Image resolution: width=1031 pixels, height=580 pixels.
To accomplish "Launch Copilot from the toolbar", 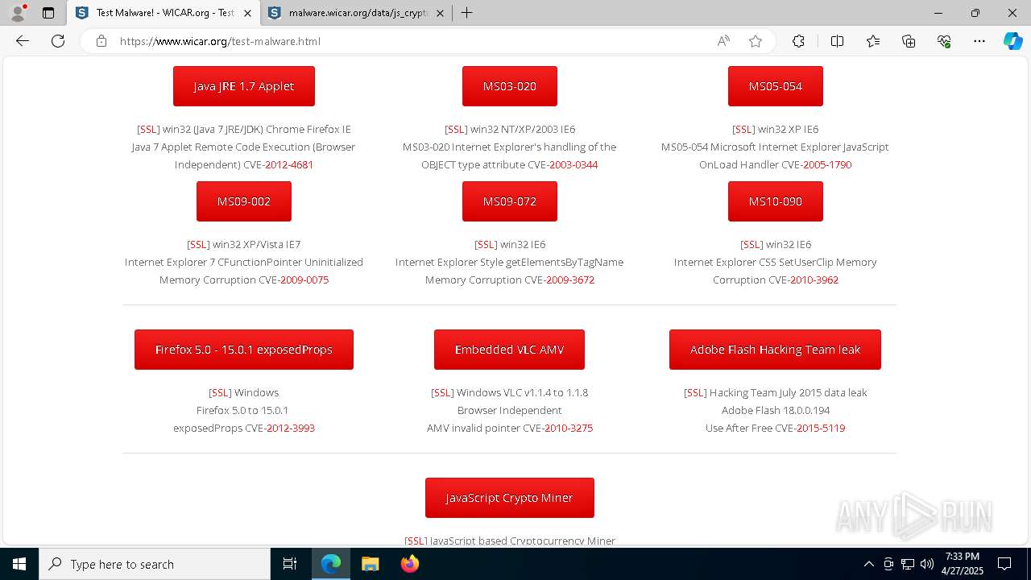I will (1013, 41).
